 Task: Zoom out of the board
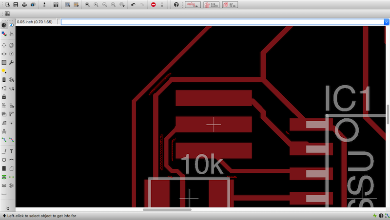105,5
